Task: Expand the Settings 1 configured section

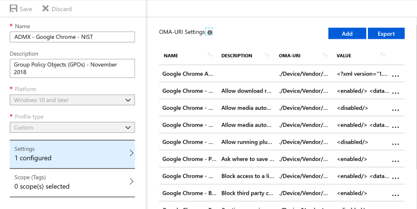Action: click(x=72, y=154)
